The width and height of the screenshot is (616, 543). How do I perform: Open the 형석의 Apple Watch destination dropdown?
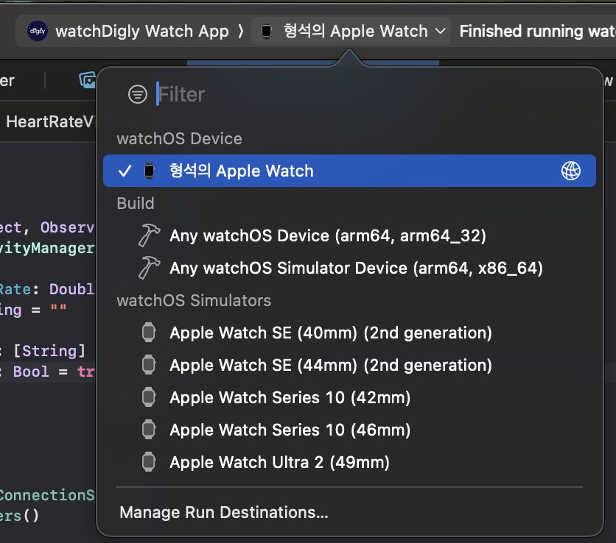(351, 31)
